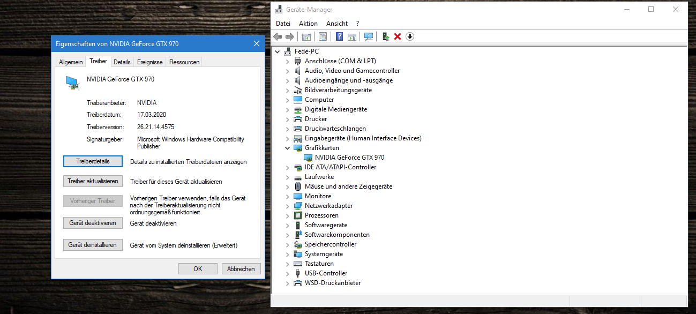Screen dimensions: 696x314
Task: Open the Aktion menu
Action: pos(308,24)
